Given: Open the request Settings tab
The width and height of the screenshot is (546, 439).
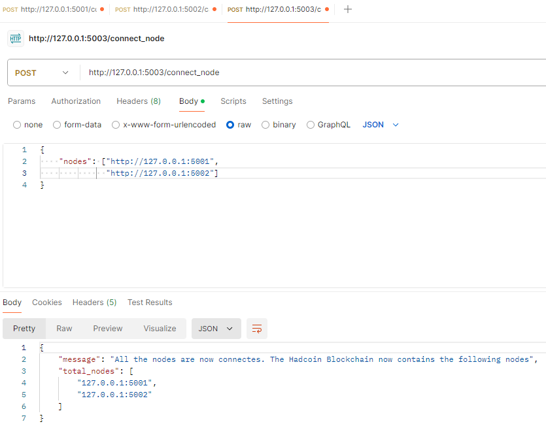Looking at the screenshot, I should pyautogui.click(x=277, y=101).
